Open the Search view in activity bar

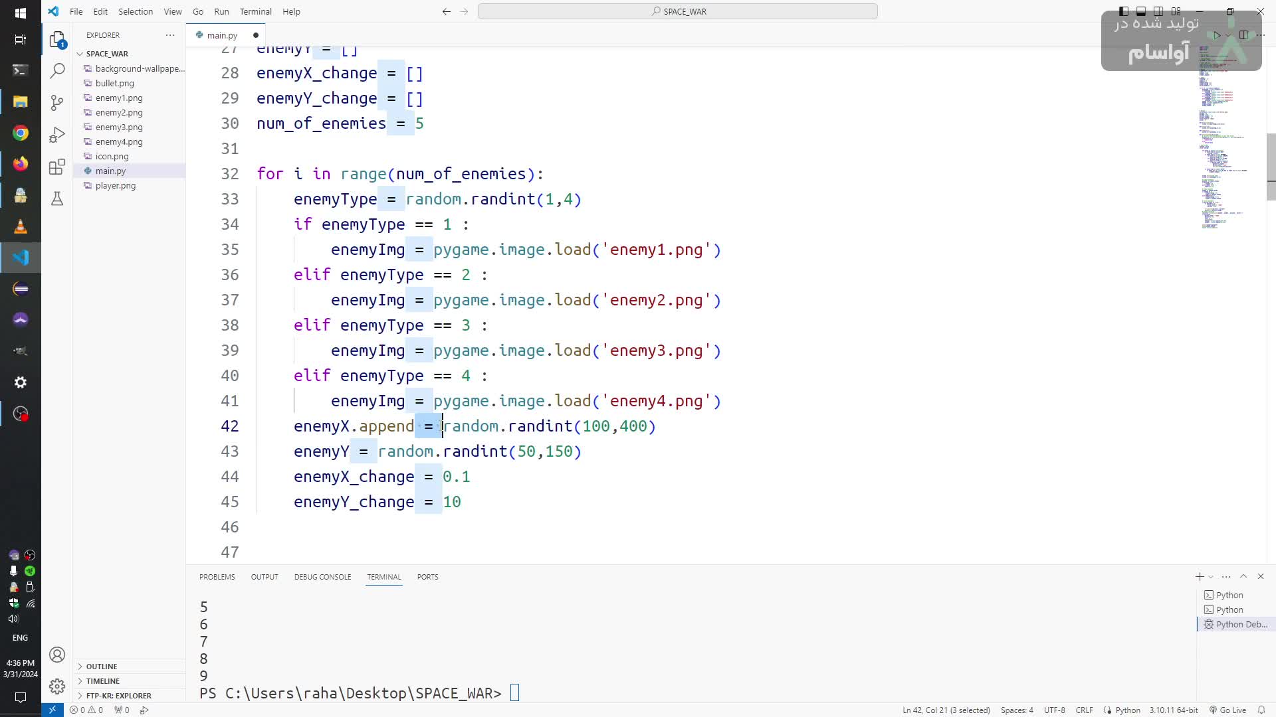(57, 70)
